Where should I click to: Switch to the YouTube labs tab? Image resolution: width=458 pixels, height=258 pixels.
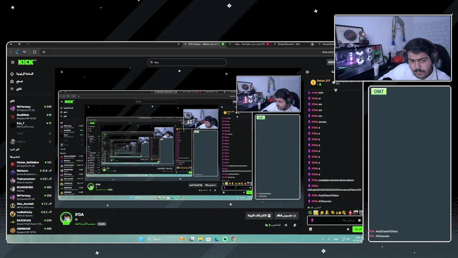[250, 44]
